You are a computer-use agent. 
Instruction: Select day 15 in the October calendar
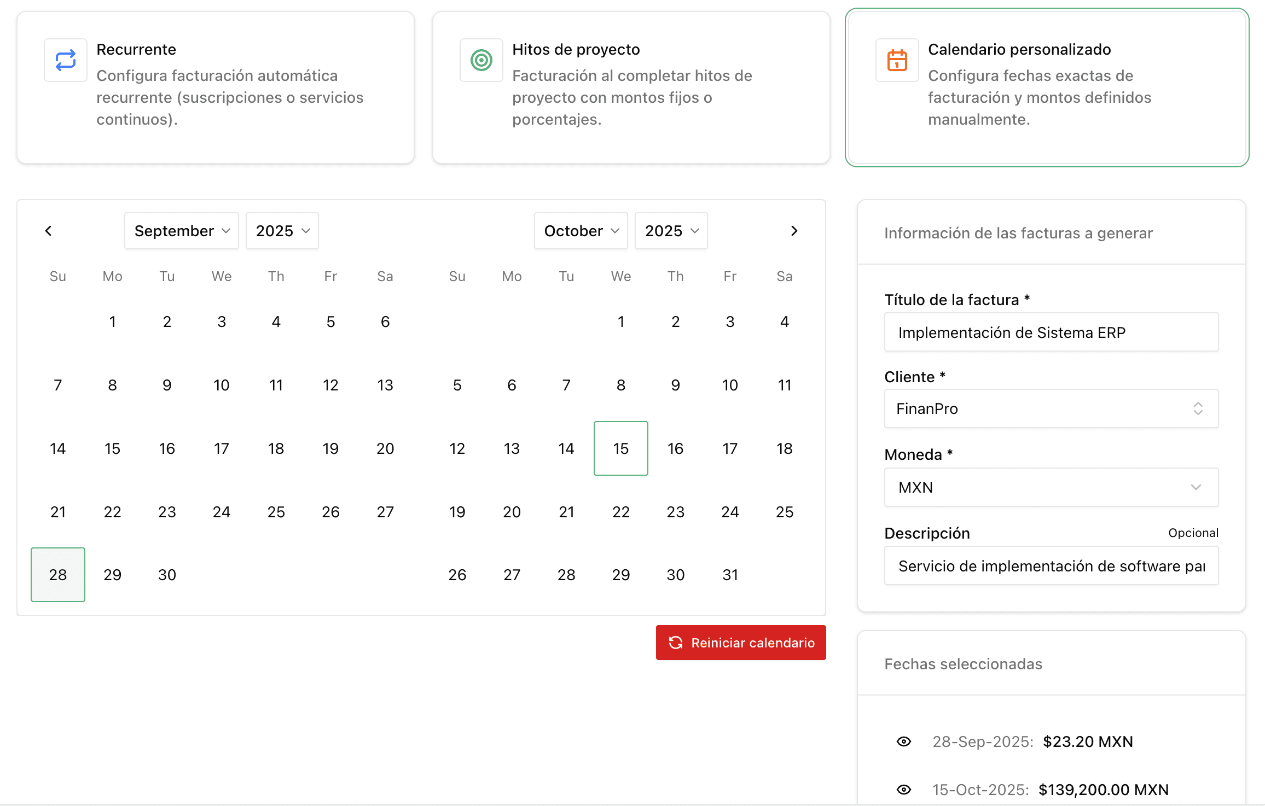click(621, 448)
